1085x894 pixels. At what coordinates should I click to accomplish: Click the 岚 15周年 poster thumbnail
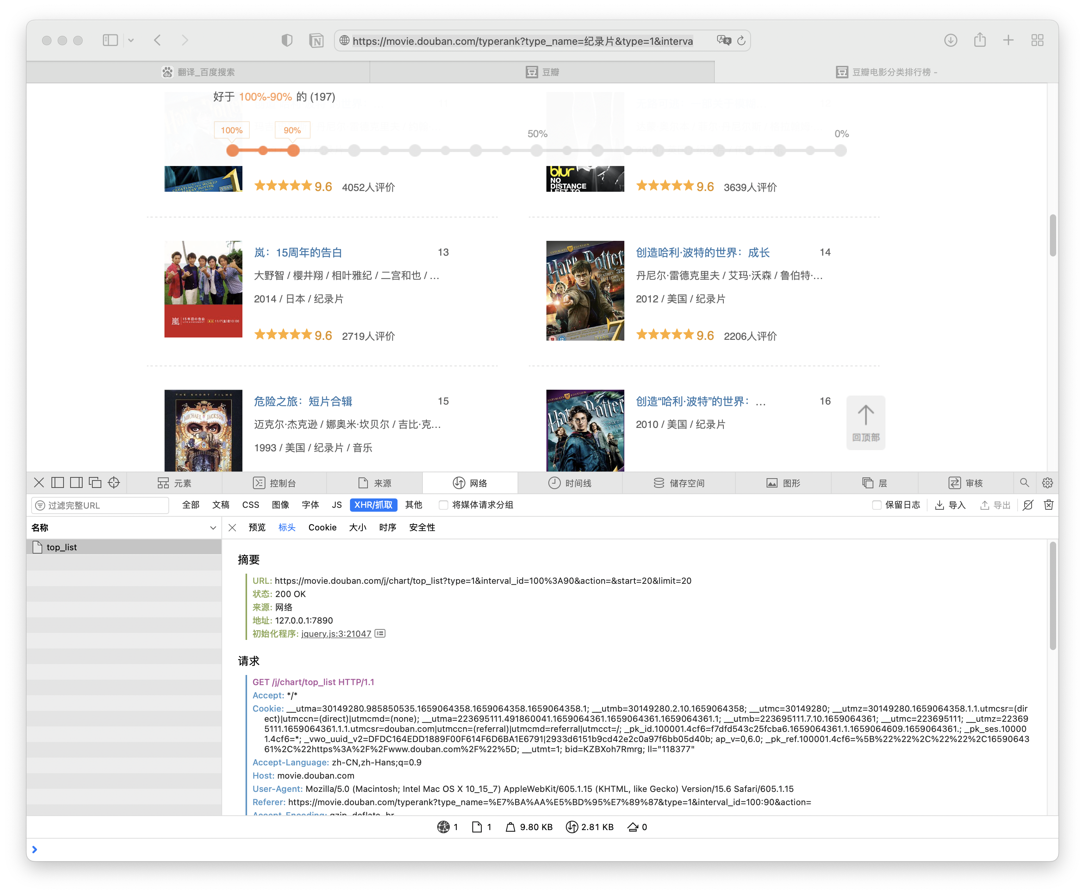click(x=203, y=289)
